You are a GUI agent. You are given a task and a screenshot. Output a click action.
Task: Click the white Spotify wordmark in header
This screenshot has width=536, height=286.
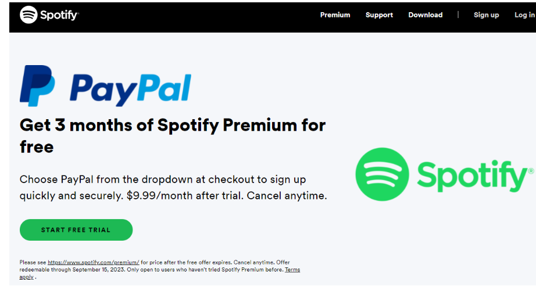59,15
